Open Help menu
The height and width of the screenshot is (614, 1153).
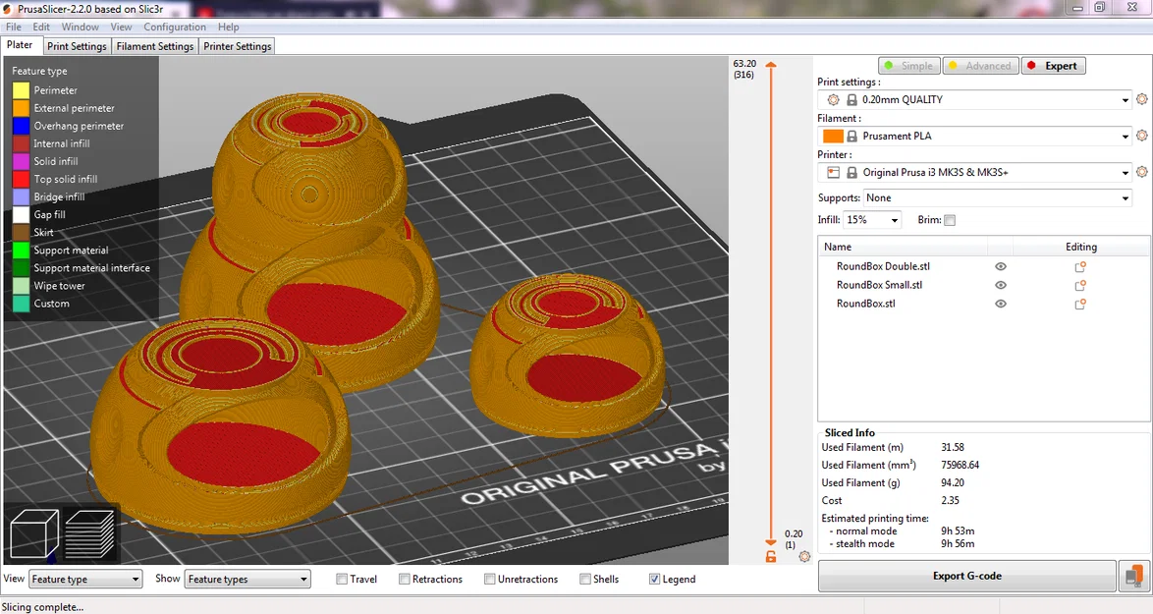coord(228,27)
